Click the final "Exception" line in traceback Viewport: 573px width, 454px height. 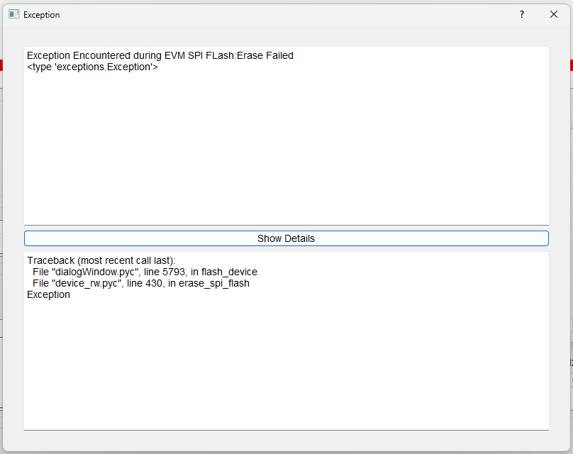tap(48, 294)
